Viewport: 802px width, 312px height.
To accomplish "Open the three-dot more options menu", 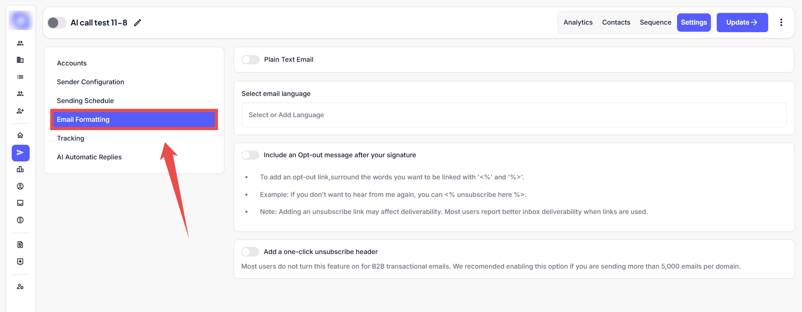I will pos(781,23).
